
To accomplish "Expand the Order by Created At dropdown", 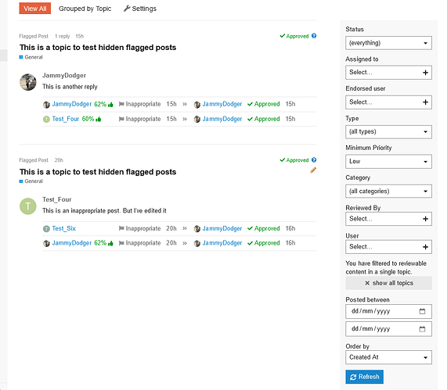I will click(x=388, y=357).
